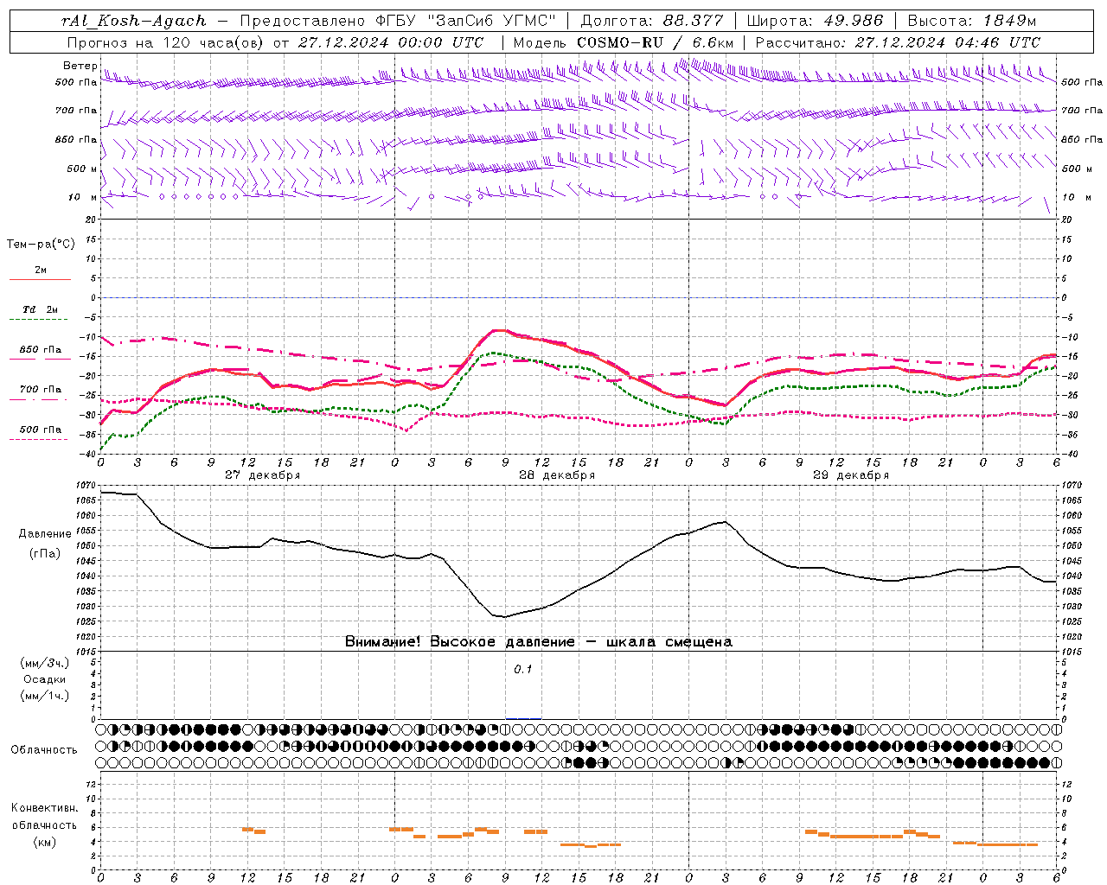Viewport: 1107px width, 885px height.
Task: Click the Рассчитано: 27.12.2024 04:46 UTC text
Action: 899,41
